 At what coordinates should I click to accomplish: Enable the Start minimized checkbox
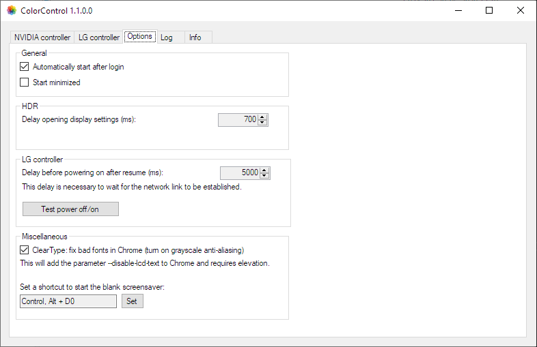[x=25, y=82]
